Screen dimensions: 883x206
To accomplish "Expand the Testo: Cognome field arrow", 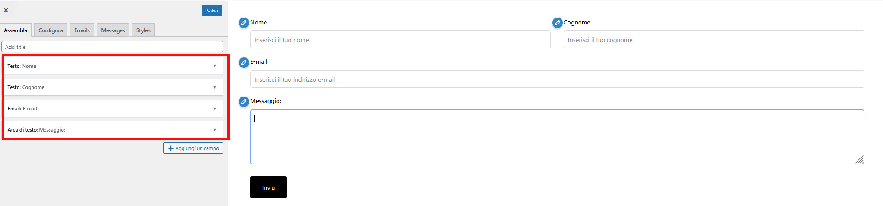I will [x=214, y=87].
